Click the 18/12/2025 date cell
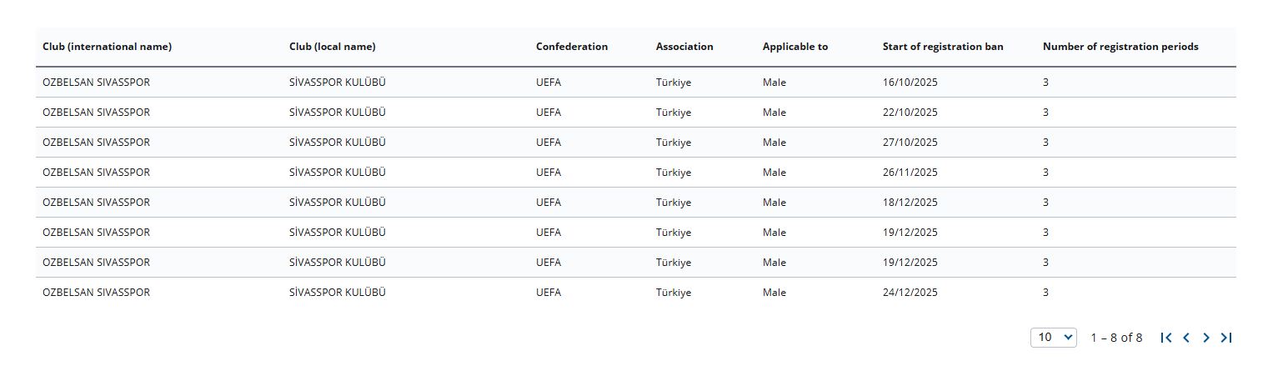 coord(910,203)
